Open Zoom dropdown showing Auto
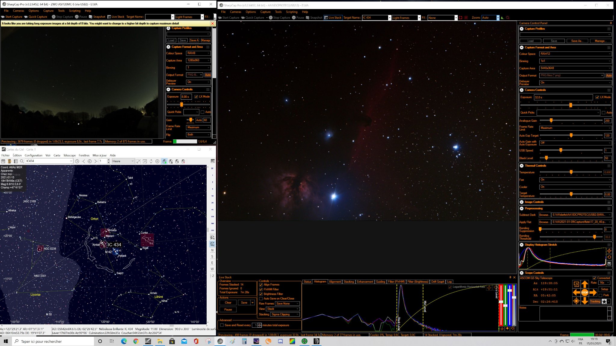616x346 pixels. pyautogui.click(x=490, y=18)
